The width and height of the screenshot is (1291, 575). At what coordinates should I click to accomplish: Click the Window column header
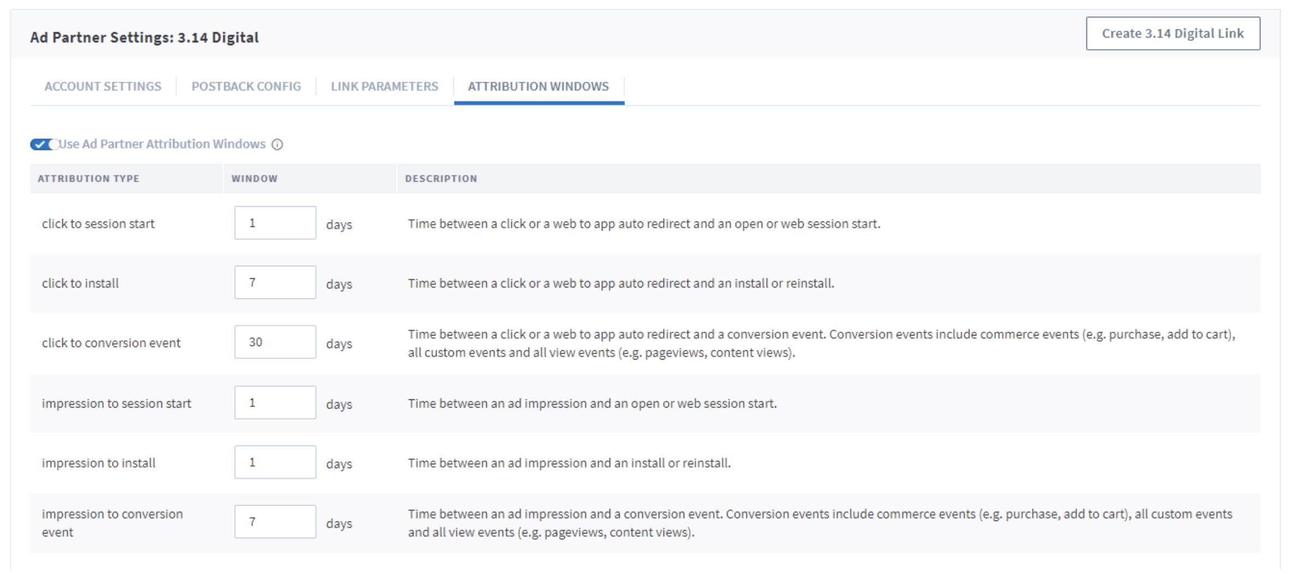[254, 178]
